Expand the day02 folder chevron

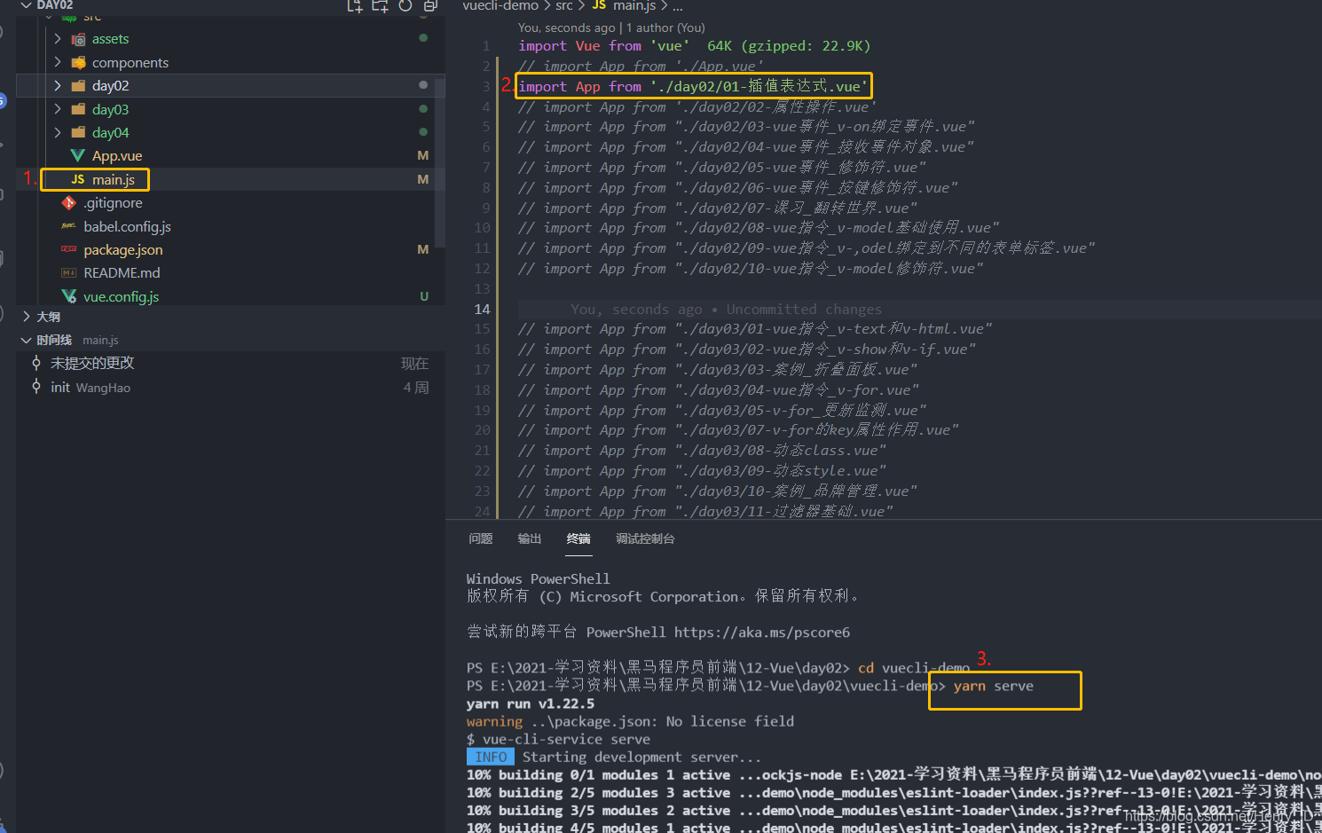pyautogui.click(x=58, y=86)
